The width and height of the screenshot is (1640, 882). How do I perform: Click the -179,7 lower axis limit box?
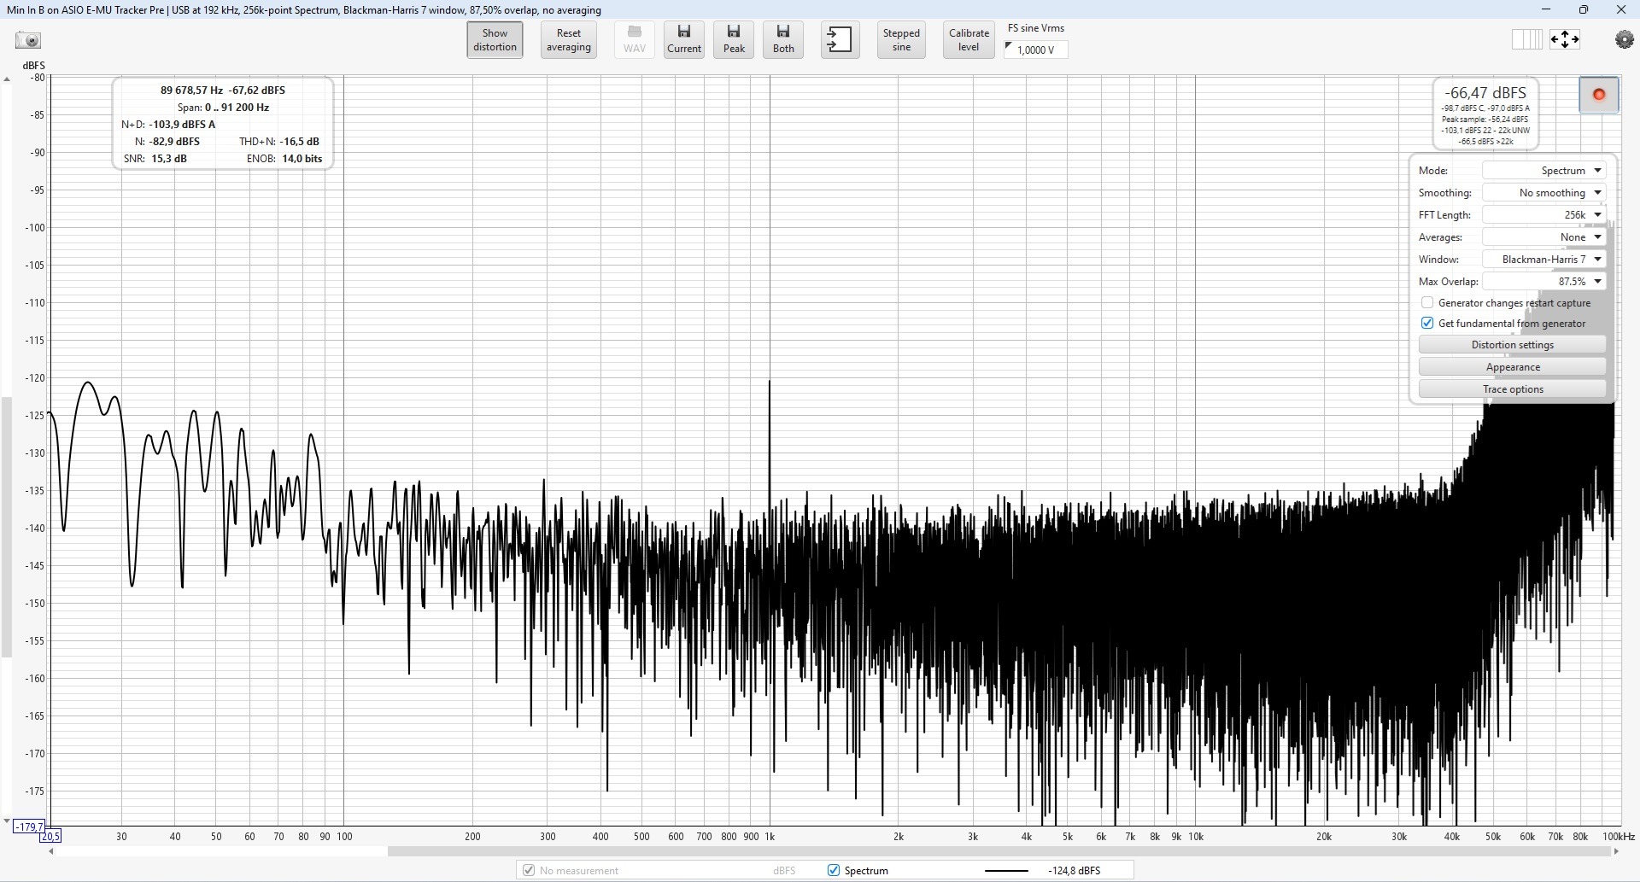point(28,827)
